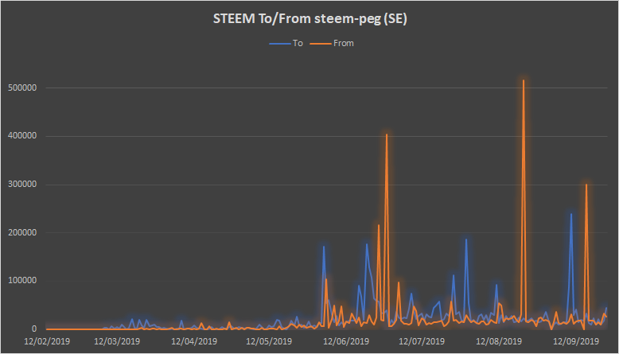The height and width of the screenshot is (354, 619).
Task: Click the 12/03/2019 date label
Action: (117, 341)
